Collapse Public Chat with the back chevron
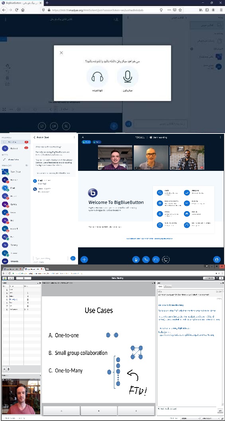 click(x=34, y=137)
